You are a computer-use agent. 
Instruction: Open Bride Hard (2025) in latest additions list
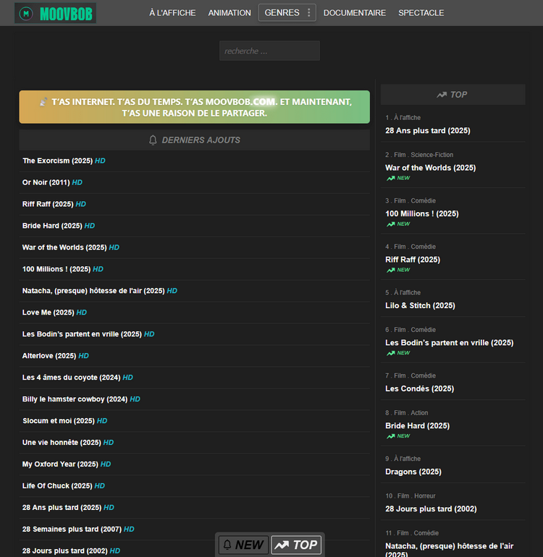52,226
